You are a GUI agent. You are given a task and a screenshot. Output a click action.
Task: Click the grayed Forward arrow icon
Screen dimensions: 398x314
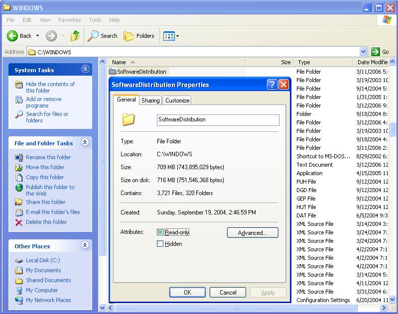coord(51,36)
